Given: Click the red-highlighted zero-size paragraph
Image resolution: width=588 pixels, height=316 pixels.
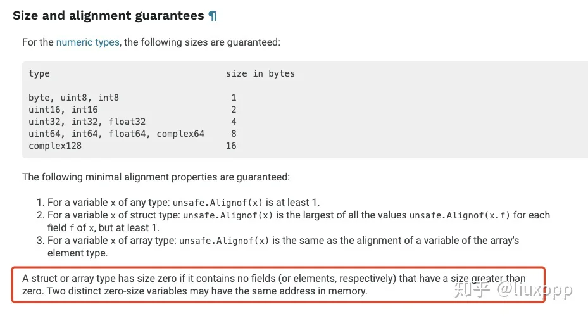Looking at the screenshot, I should [278, 284].
